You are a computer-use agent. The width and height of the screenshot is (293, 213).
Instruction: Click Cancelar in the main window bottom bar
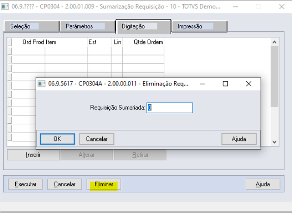click(x=64, y=184)
